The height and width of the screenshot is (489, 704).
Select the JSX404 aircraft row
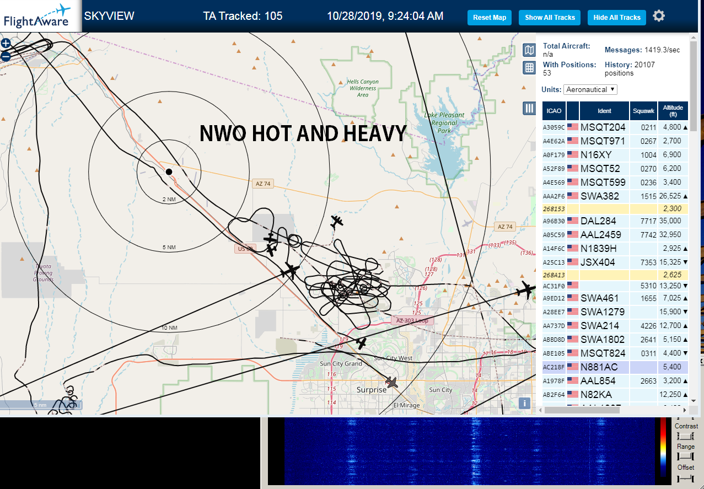[x=615, y=262]
